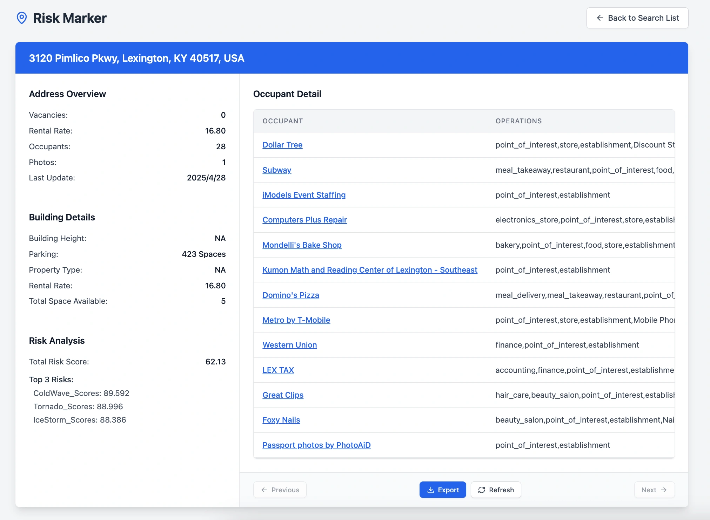
Task: Refresh the occupant detail table
Action: tap(496, 490)
